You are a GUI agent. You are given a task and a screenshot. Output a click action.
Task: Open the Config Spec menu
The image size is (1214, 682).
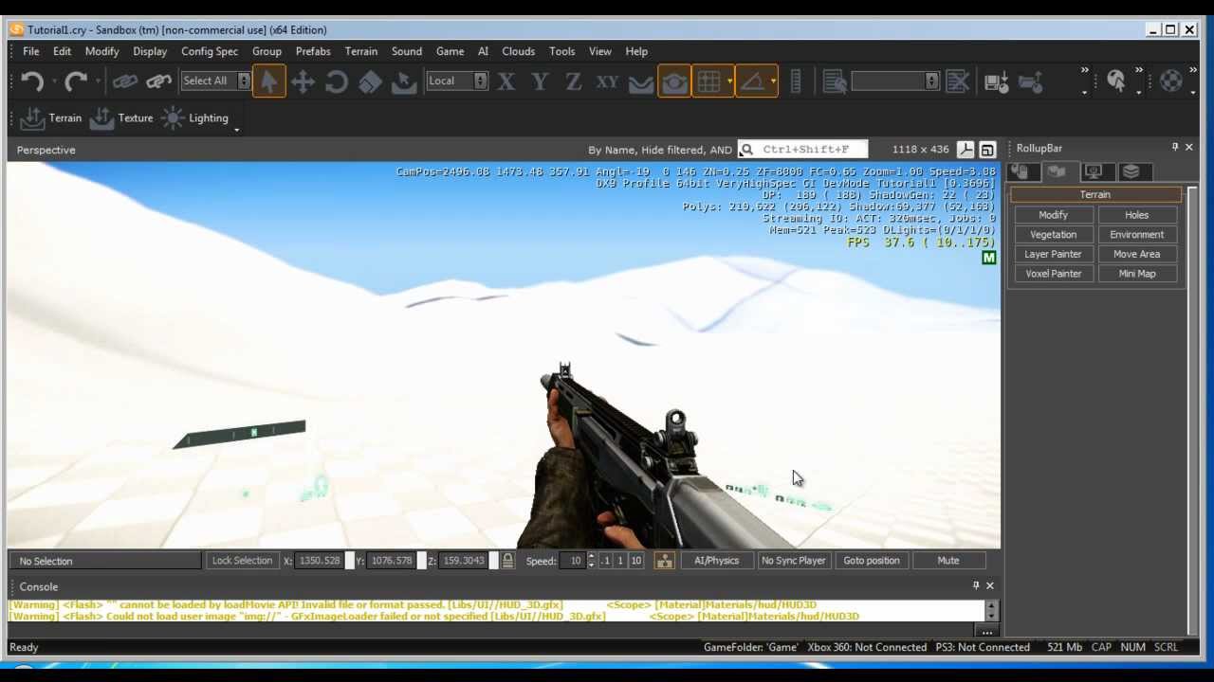(x=210, y=51)
